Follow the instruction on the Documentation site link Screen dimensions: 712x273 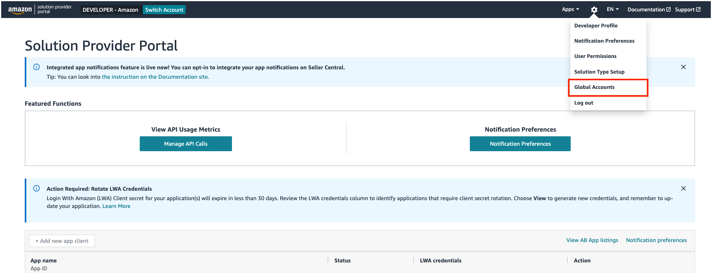pos(155,77)
